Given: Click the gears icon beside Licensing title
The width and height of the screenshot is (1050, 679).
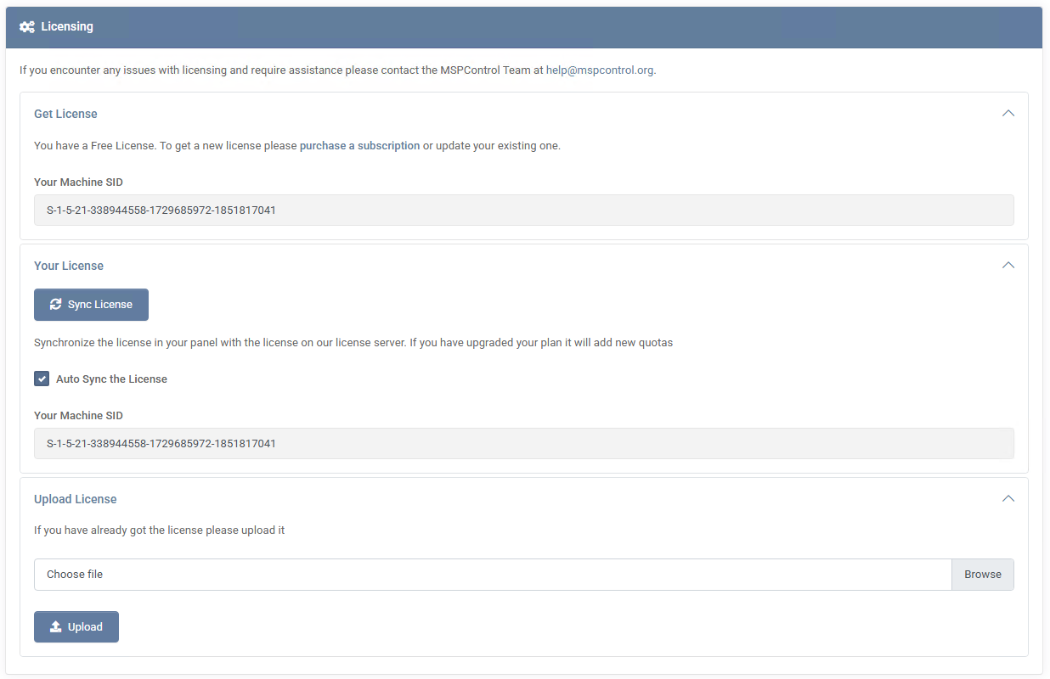Looking at the screenshot, I should 27,27.
